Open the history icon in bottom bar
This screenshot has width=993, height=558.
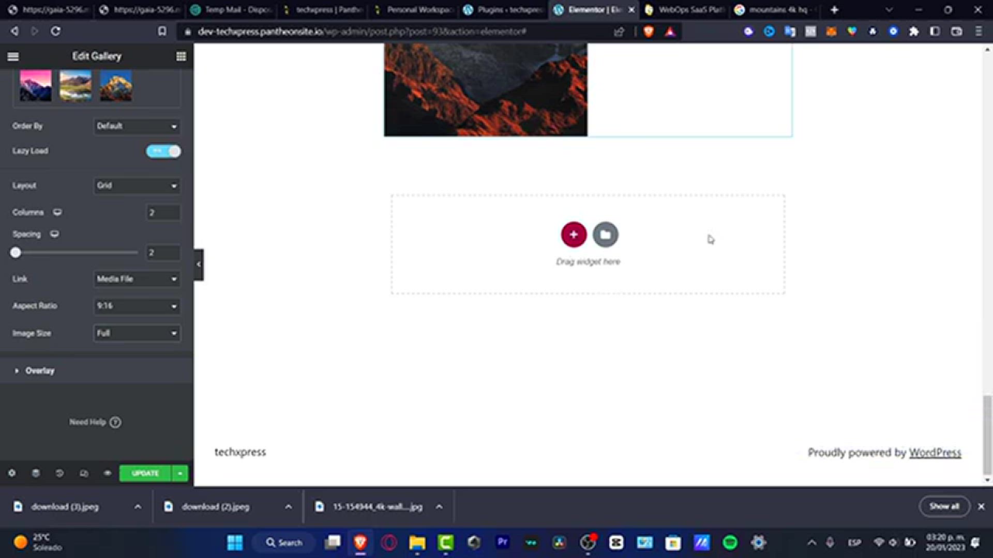coord(59,473)
